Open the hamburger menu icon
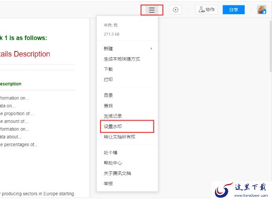272x199 pixels. click(x=152, y=10)
